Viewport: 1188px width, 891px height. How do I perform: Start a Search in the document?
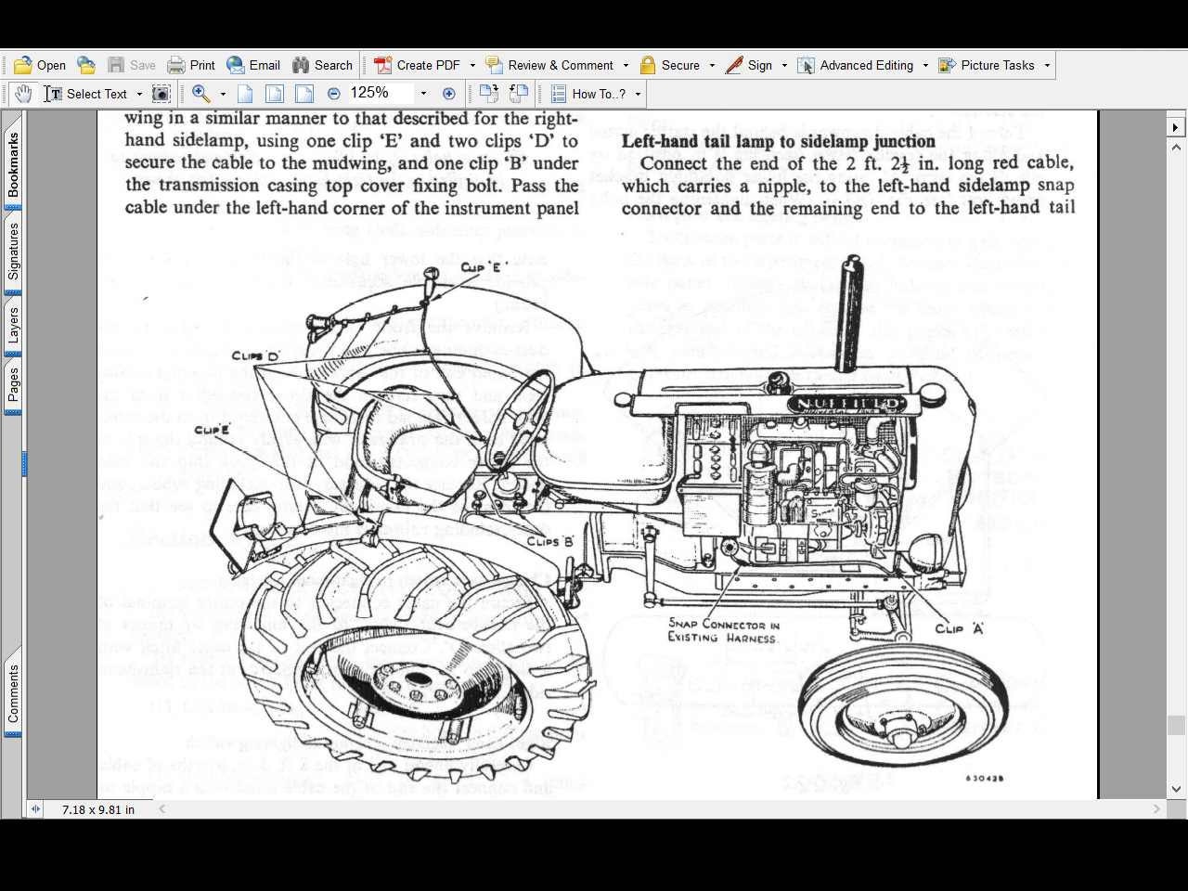(322, 65)
